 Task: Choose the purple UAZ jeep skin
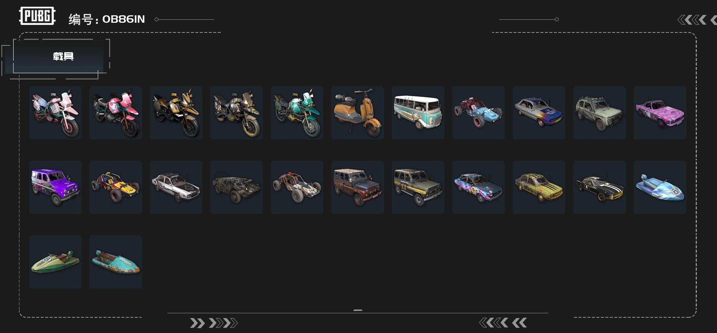[x=55, y=187]
